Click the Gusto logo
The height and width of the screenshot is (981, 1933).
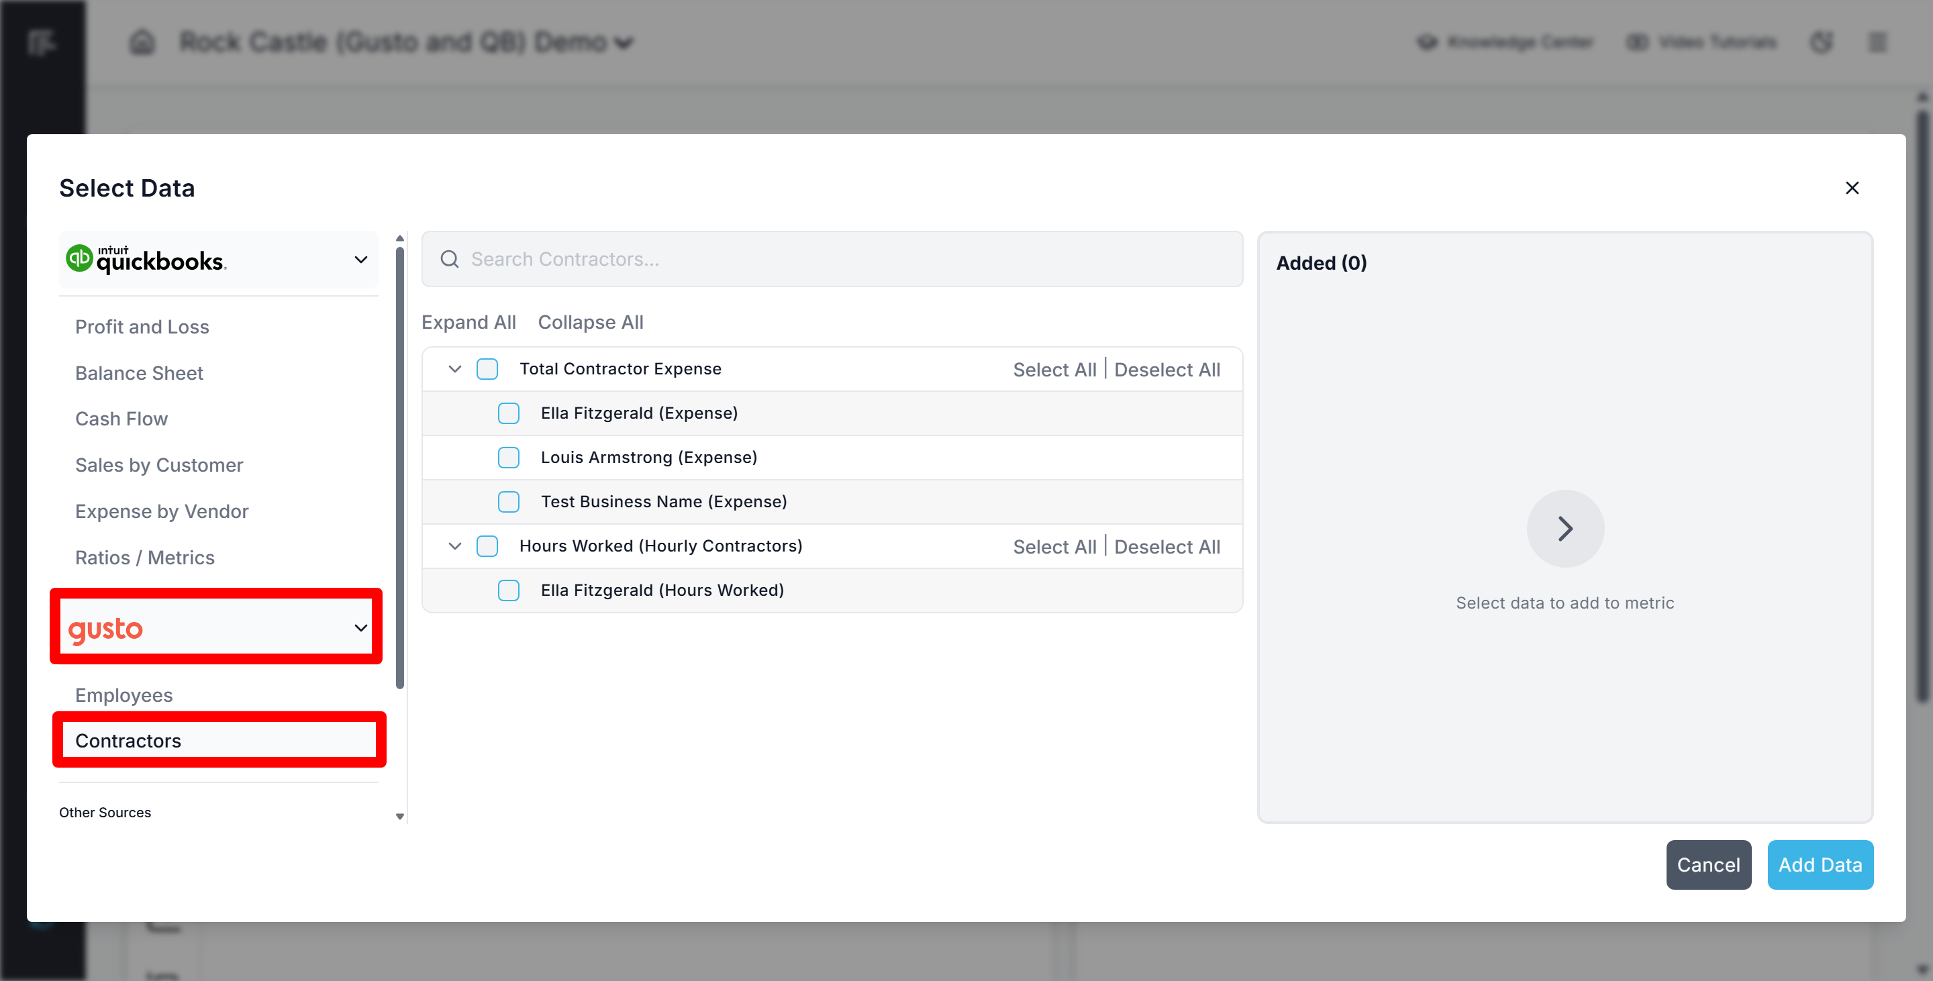106,629
